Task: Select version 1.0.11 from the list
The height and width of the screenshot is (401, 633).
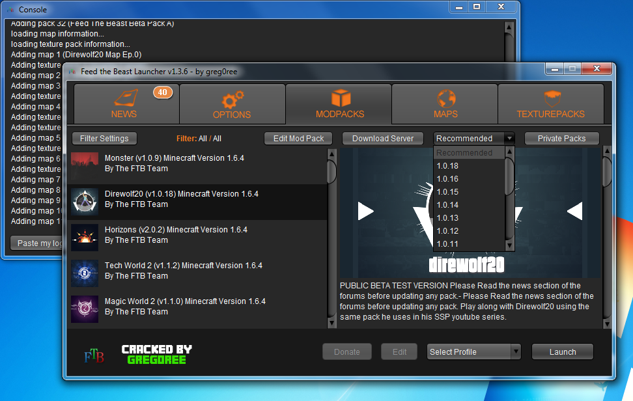Action: pyautogui.click(x=469, y=243)
